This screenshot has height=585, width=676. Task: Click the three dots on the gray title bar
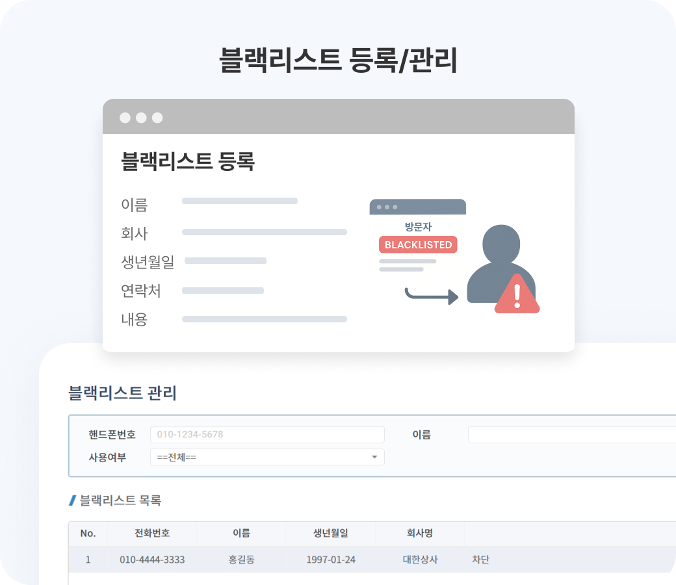point(140,118)
